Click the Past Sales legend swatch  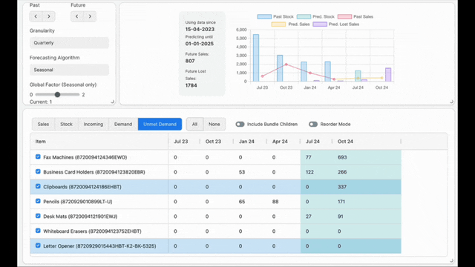pos(344,16)
